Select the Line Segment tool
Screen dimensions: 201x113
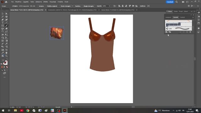click(x=6, y=23)
